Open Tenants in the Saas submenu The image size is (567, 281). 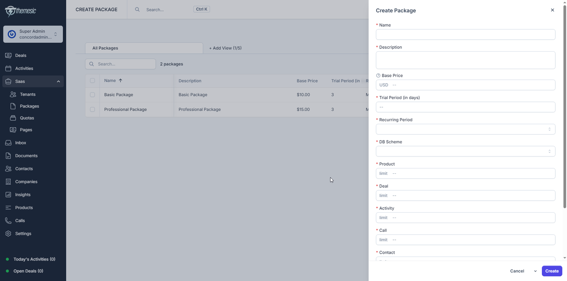pyautogui.click(x=28, y=94)
